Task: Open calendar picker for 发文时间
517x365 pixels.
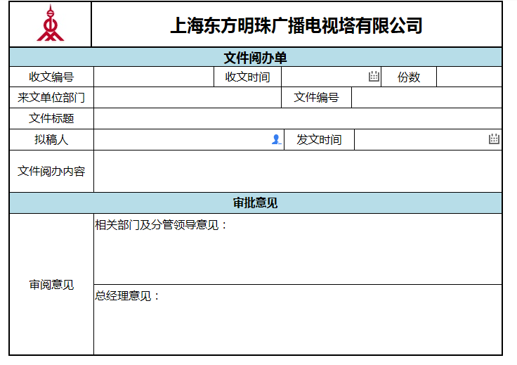Action: (x=494, y=139)
